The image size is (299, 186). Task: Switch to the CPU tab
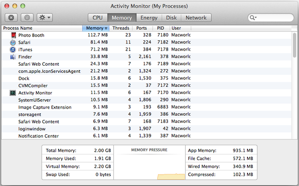tap(97, 18)
